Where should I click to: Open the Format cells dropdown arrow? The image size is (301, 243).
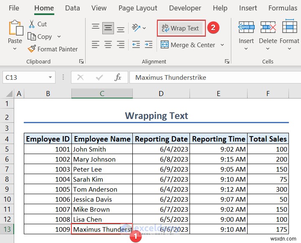pyautogui.click(x=289, y=49)
